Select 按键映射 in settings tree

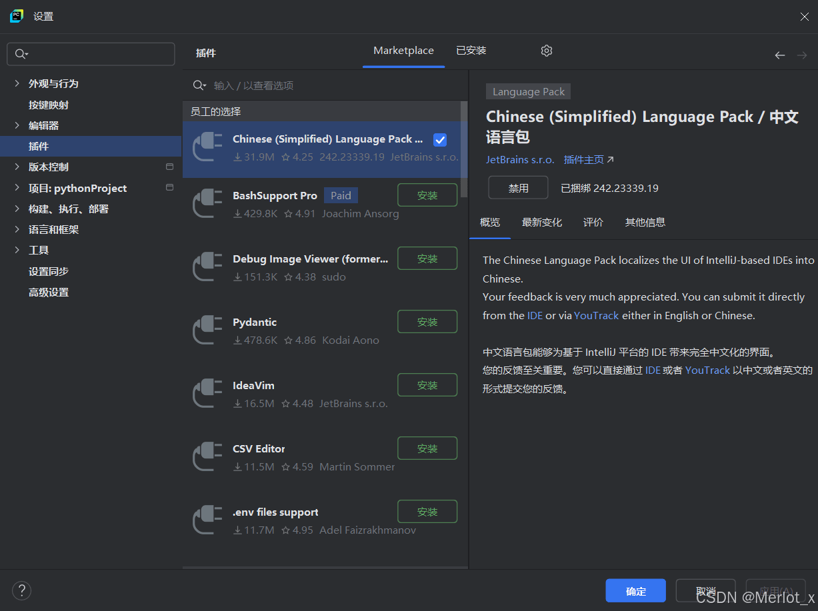[49, 105]
